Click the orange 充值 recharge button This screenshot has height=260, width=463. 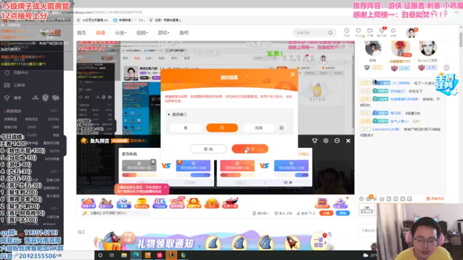(x=326, y=213)
